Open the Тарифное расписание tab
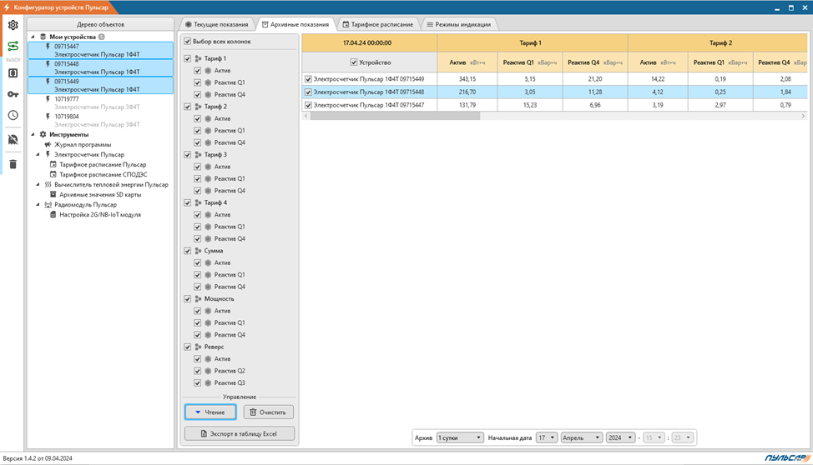The height and width of the screenshot is (465, 813). 378,24
